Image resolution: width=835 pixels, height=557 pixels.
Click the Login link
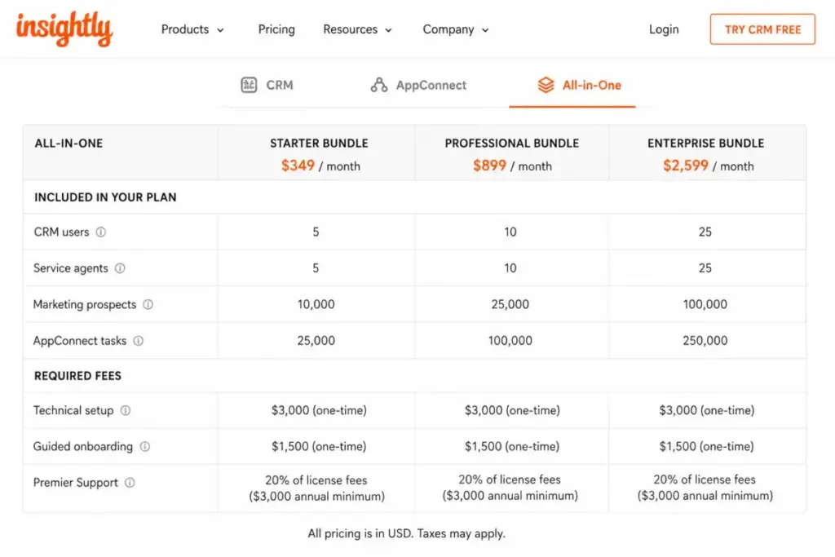[664, 29]
